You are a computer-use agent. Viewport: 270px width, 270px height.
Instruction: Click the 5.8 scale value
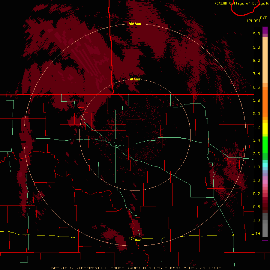coord(256,100)
